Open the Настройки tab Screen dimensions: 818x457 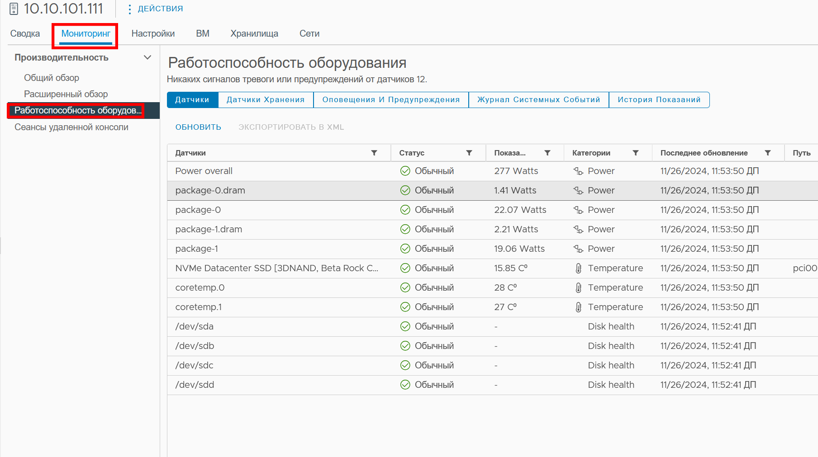(x=153, y=33)
